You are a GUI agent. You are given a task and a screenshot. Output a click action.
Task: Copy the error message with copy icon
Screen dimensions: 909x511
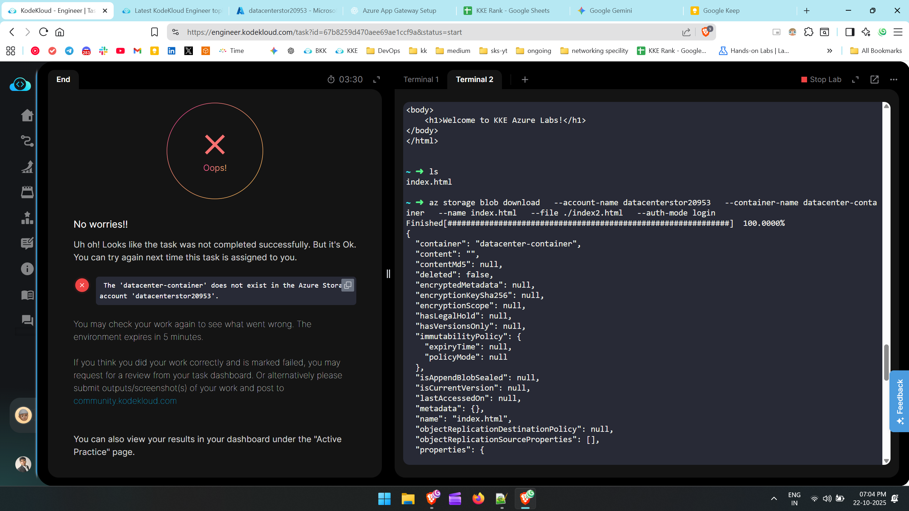coord(348,285)
